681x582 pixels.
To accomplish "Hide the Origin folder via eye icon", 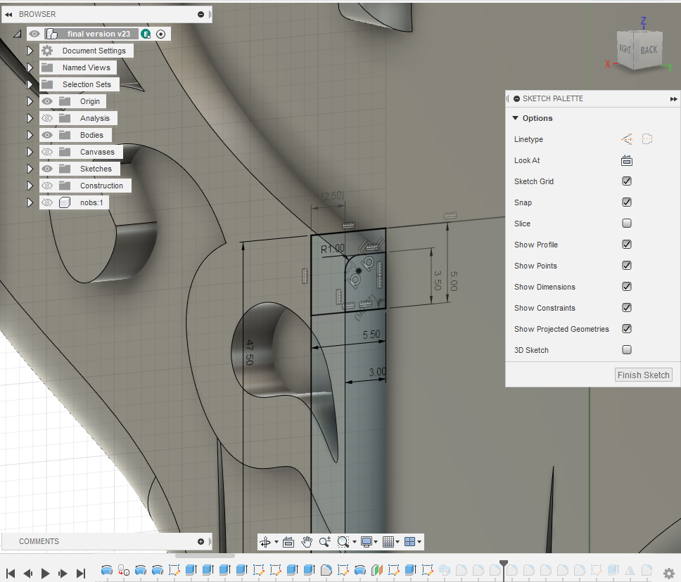I will (47, 101).
